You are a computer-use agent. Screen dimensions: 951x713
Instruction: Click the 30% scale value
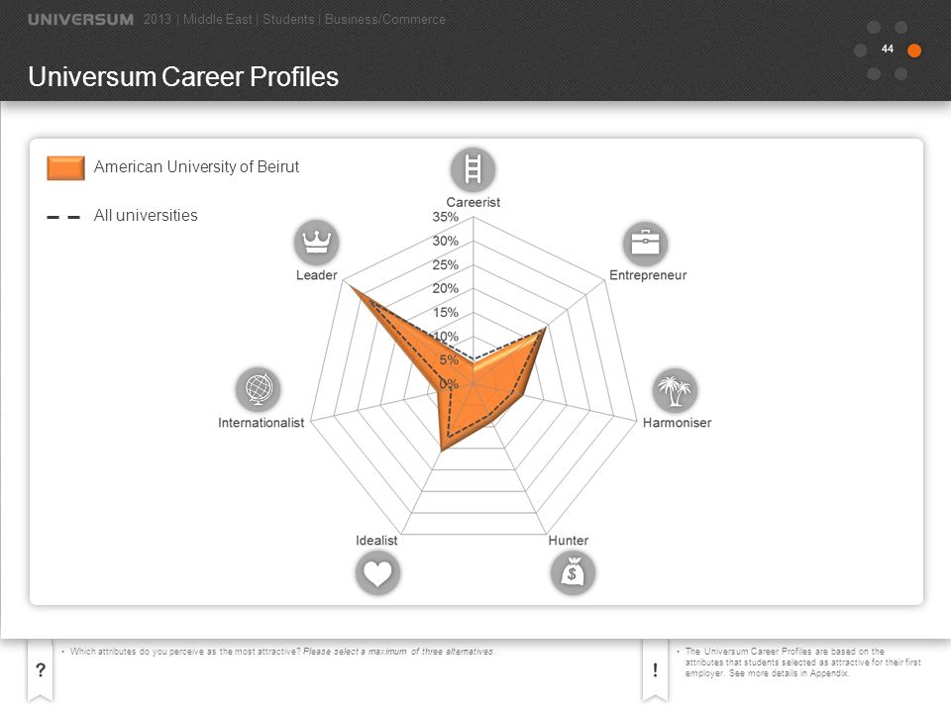pyautogui.click(x=445, y=241)
